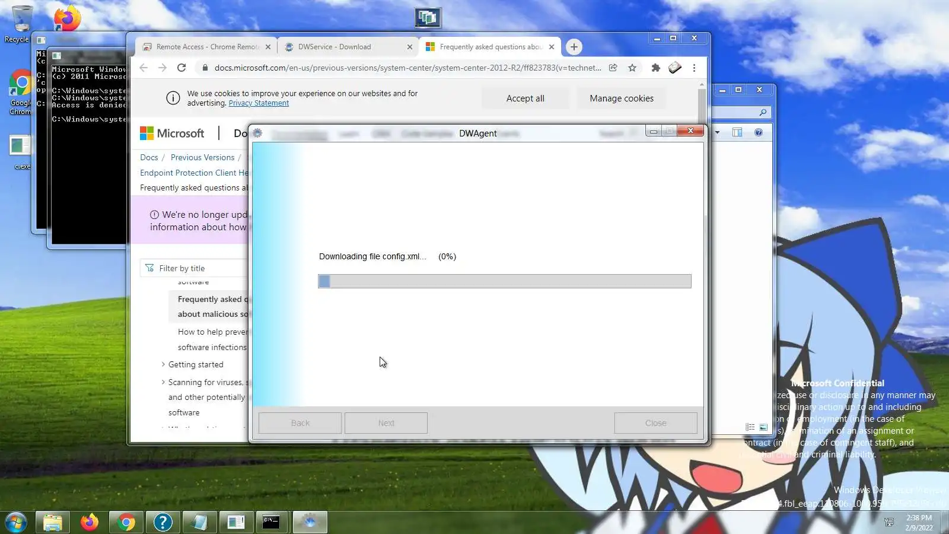Click the Back button in DWAgent installer
This screenshot has height=534, width=949.
[300, 423]
